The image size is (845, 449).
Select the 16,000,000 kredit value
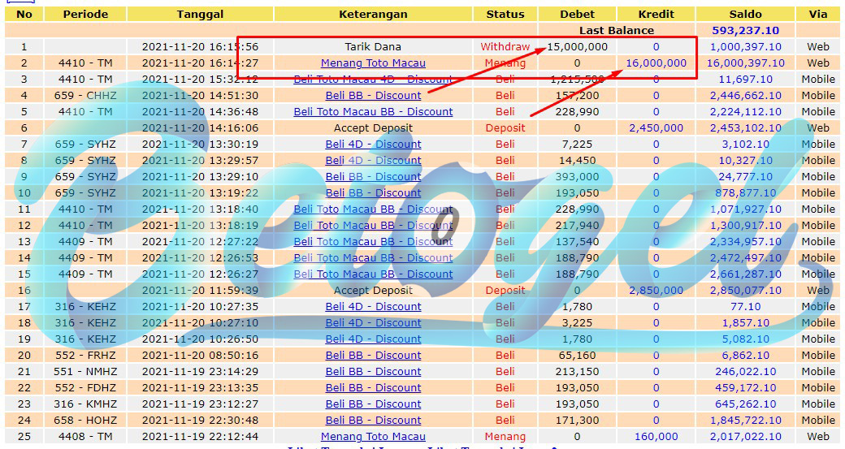point(656,63)
